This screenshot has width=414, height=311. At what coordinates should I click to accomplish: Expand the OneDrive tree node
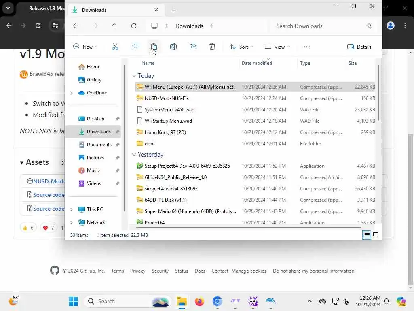tap(71, 93)
